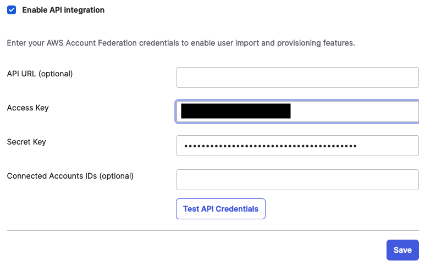Click the Enable API integration label text
Screen dimensions: 425x266
pyautogui.click(x=63, y=10)
